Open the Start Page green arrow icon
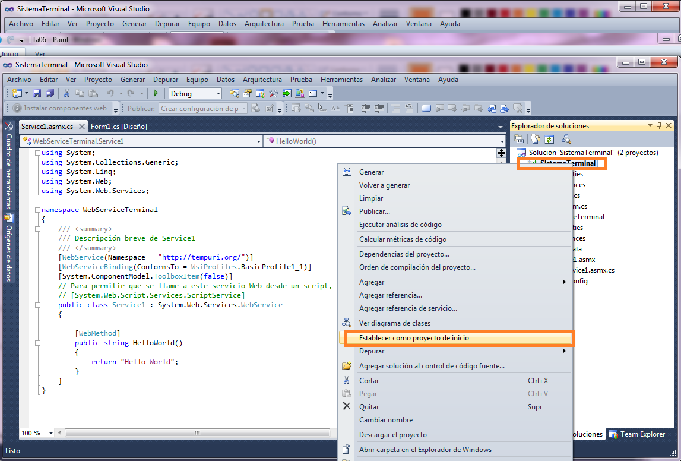 pos(287,93)
